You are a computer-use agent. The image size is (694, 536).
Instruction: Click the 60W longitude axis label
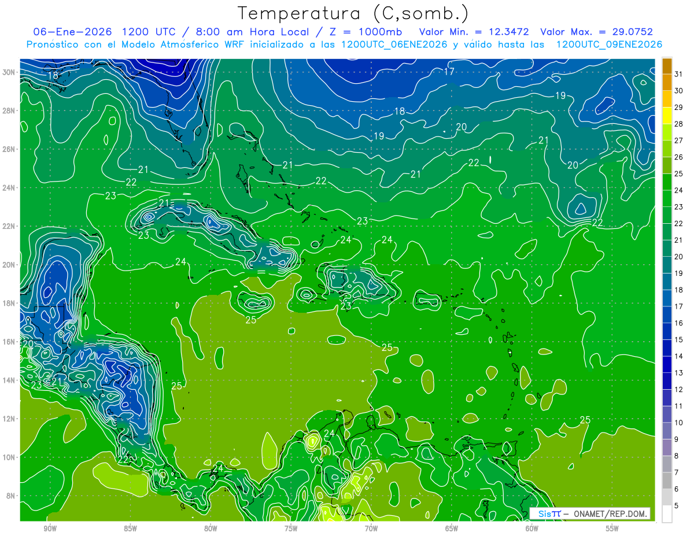pyautogui.click(x=532, y=528)
